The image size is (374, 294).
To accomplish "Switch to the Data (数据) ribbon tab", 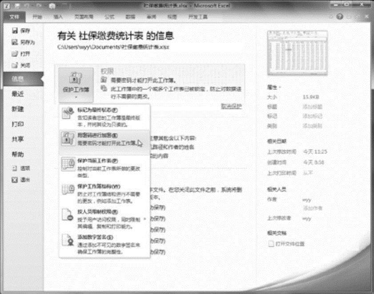I will tap(130, 17).
